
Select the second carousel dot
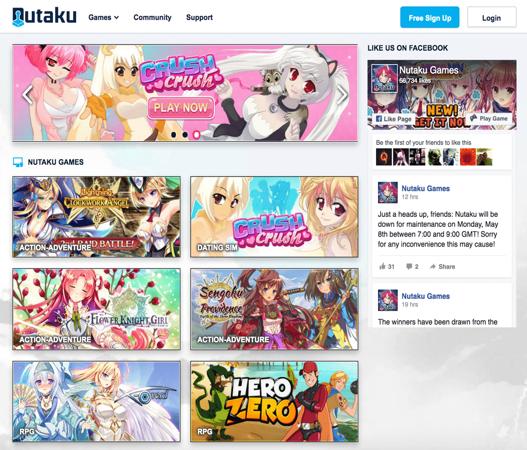click(x=185, y=135)
